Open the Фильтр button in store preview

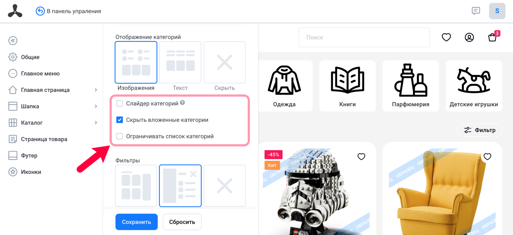coord(479,130)
